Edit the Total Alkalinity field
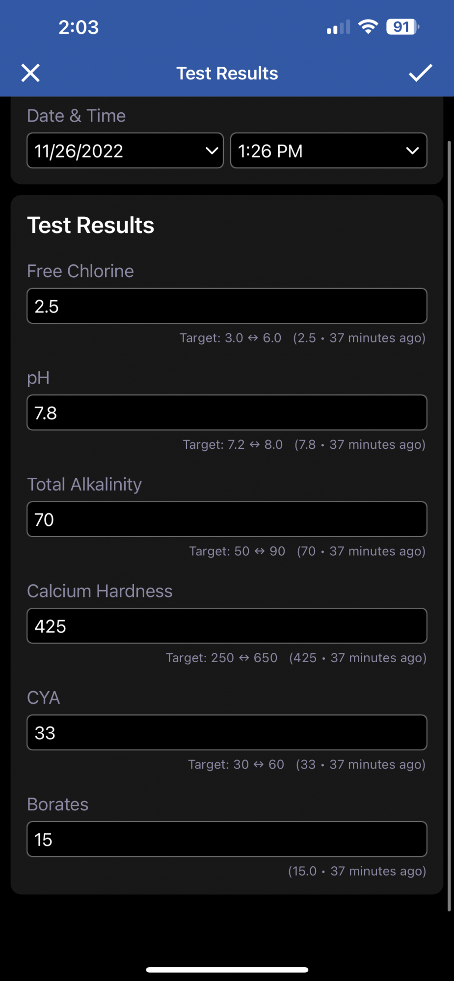 (227, 519)
